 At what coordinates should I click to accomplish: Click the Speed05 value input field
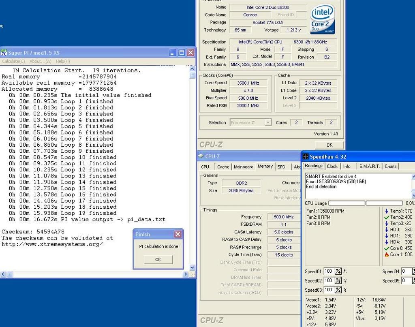tap(406, 280)
